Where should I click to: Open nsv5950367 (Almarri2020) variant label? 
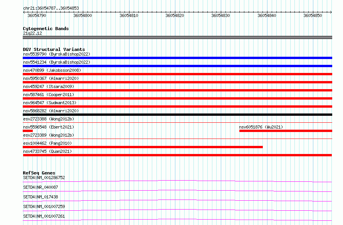coord(51,78)
